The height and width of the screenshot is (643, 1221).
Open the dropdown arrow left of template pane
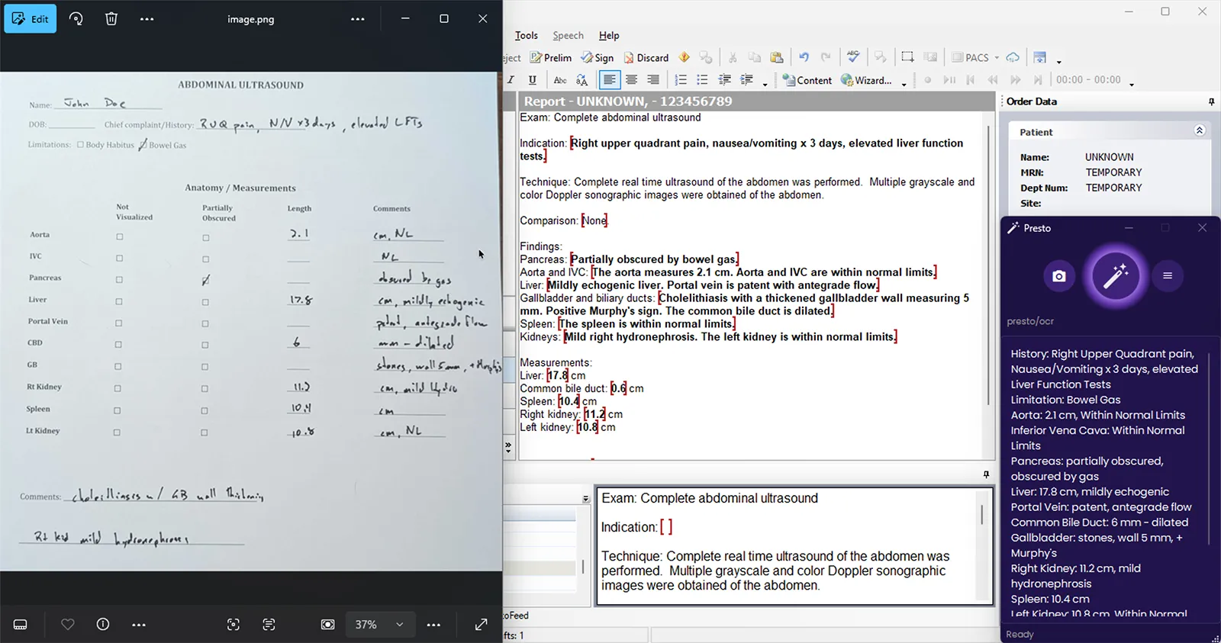click(x=585, y=499)
